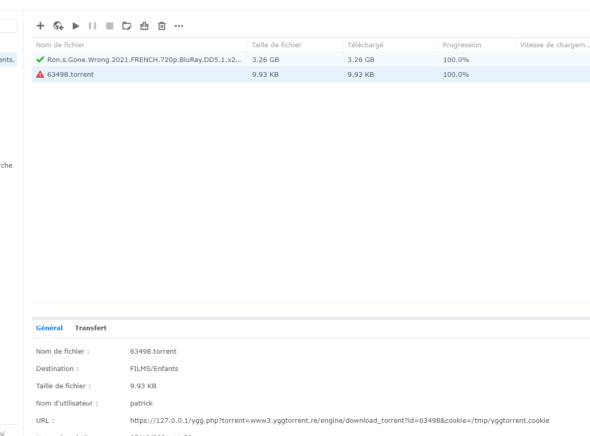
Task: Click the Recherche entry in the sidebar
Action: 7,165
